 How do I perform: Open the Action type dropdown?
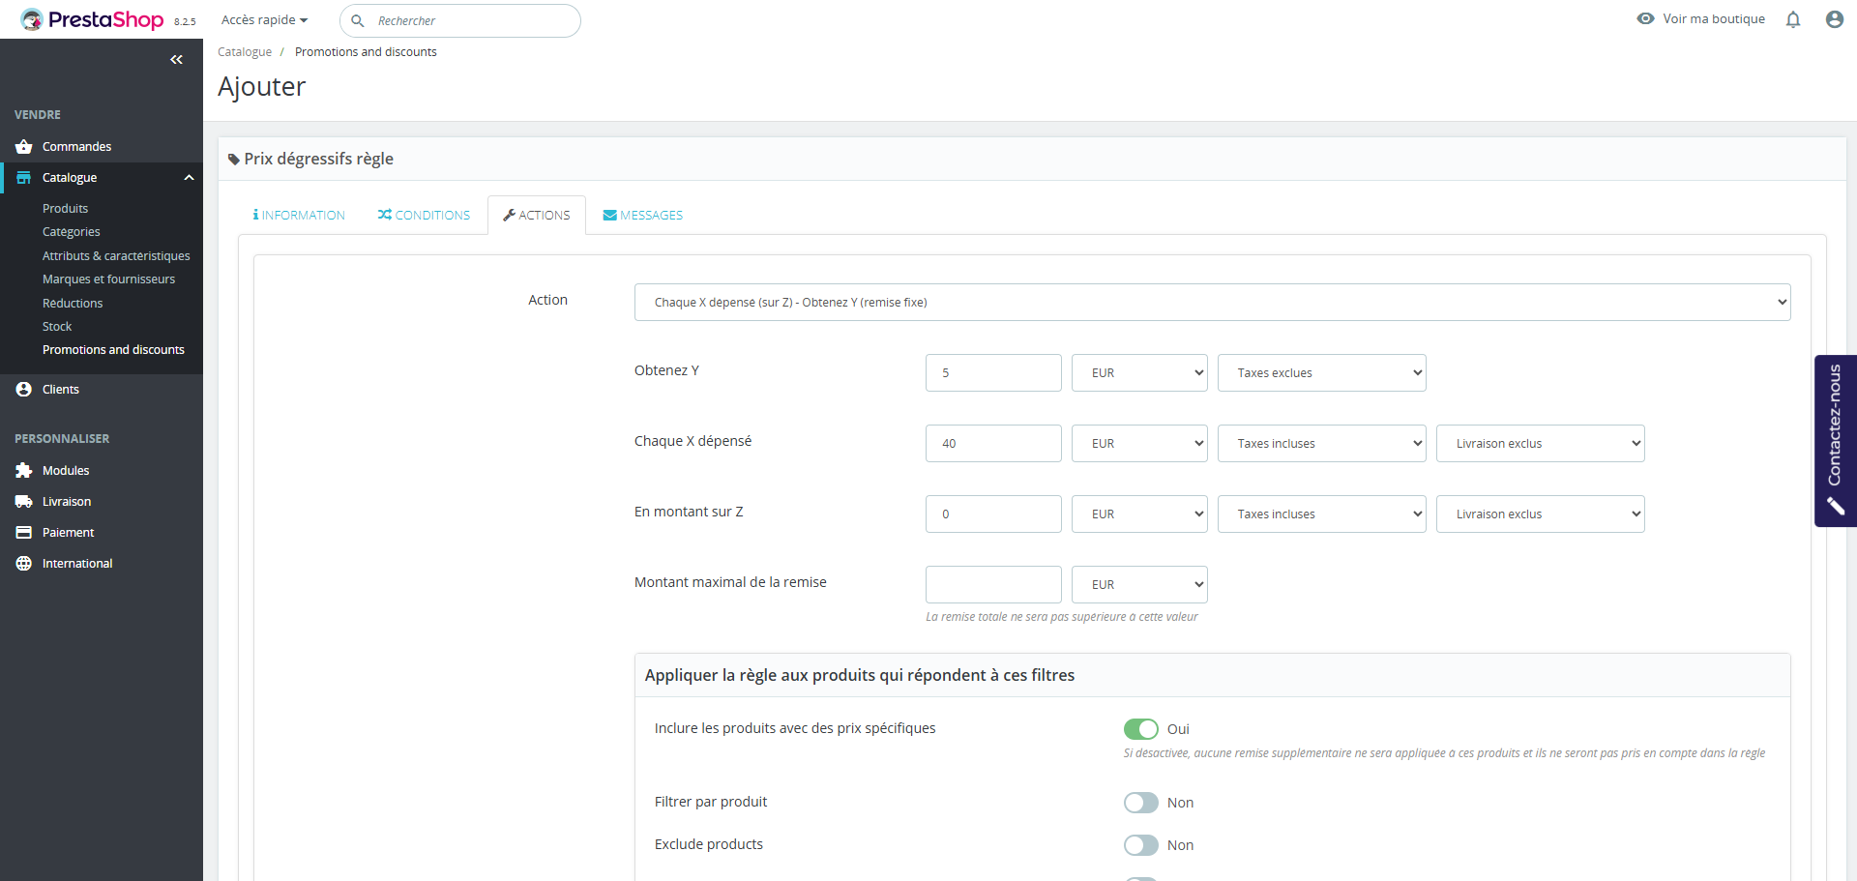[1212, 303]
